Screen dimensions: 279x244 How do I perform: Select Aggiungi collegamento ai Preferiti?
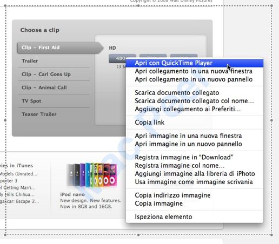coord(195,109)
